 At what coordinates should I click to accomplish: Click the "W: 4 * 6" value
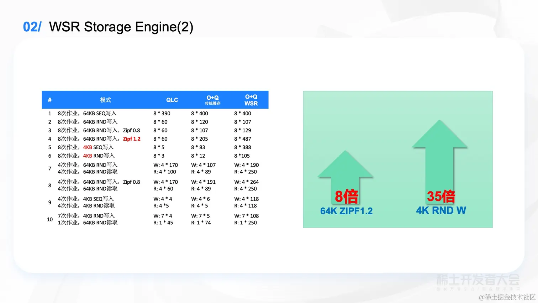(201, 199)
